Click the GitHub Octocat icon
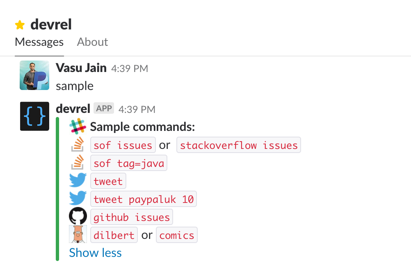 (78, 216)
